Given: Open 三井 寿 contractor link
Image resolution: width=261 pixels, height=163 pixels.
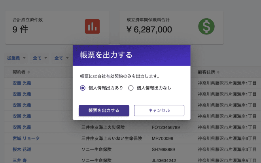Looking at the screenshot, I should click(20, 160).
